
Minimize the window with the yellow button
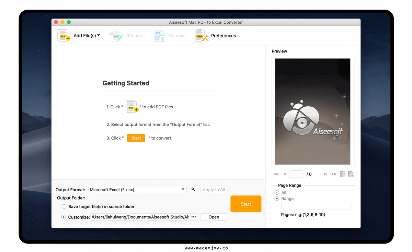62,22
